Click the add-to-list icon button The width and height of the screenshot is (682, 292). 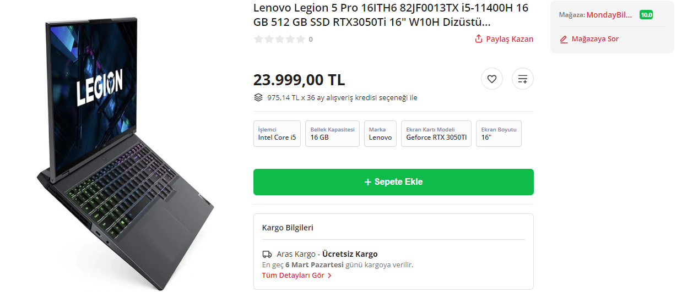[522, 79]
